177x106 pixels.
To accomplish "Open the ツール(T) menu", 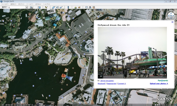I will tap(30, 4).
